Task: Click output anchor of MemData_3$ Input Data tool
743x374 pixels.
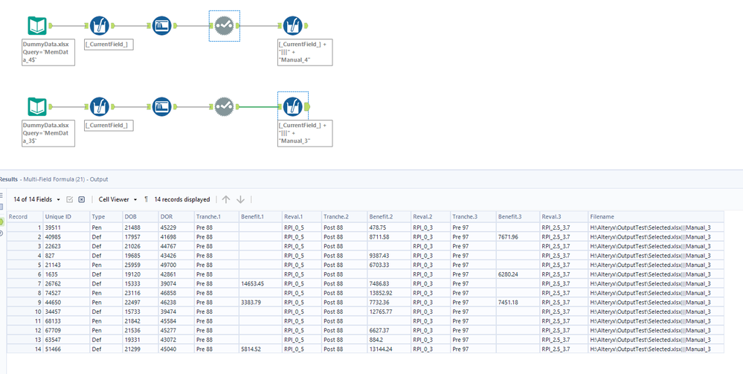Action: pos(51,106)
